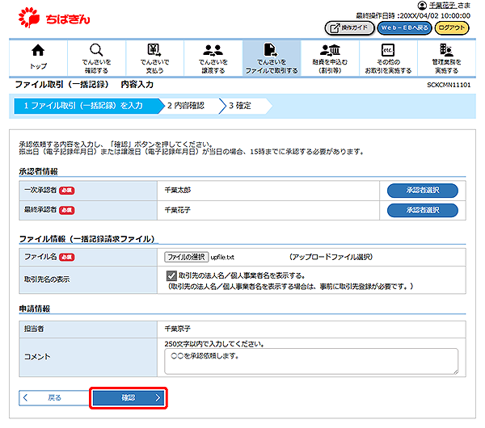Click the user avatar icon near 千葉花子

tap(422, 6)
